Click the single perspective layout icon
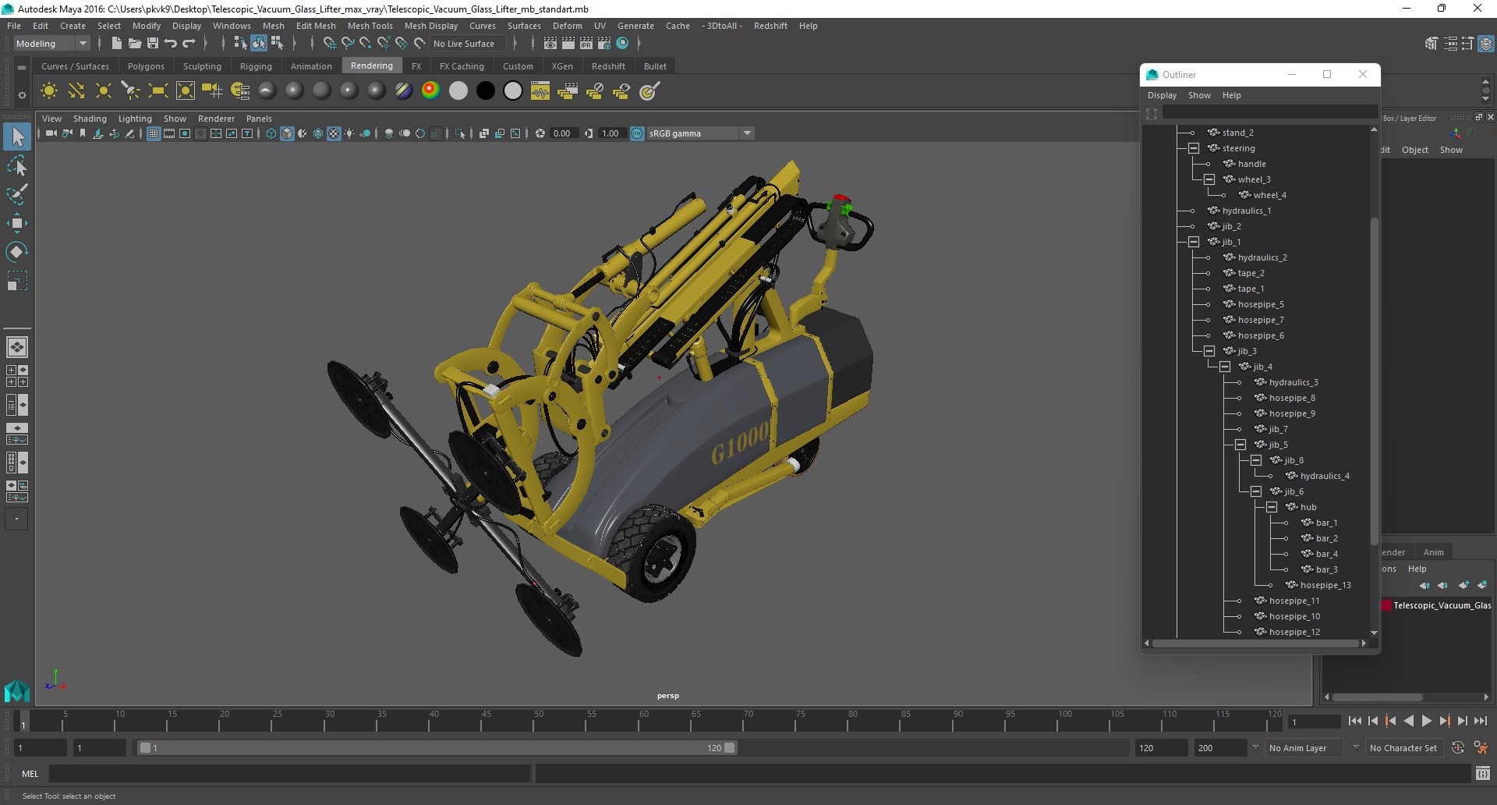The height and width of the screenshot is (805, 1497). pos(17,347)
